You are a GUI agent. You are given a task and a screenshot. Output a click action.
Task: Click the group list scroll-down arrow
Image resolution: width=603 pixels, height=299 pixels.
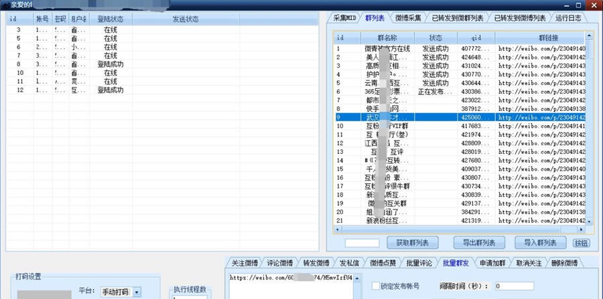click(x=589, y=221)
